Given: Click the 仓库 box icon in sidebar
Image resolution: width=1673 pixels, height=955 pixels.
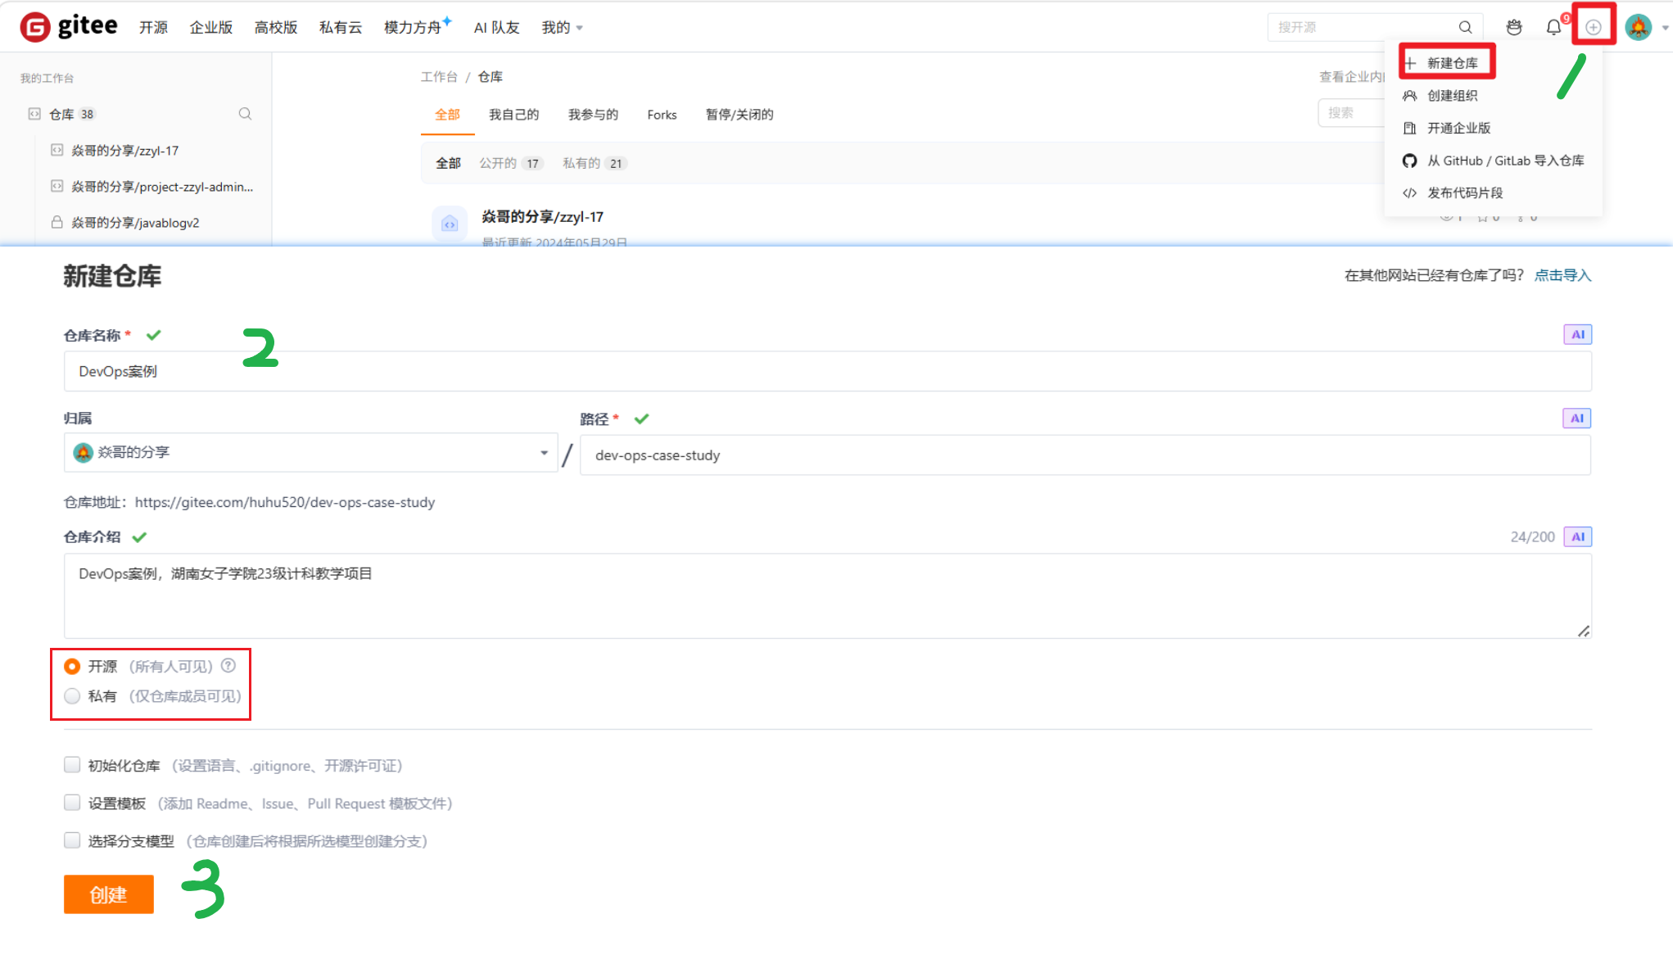Looking at the screenshot, I should coord(34,114).
